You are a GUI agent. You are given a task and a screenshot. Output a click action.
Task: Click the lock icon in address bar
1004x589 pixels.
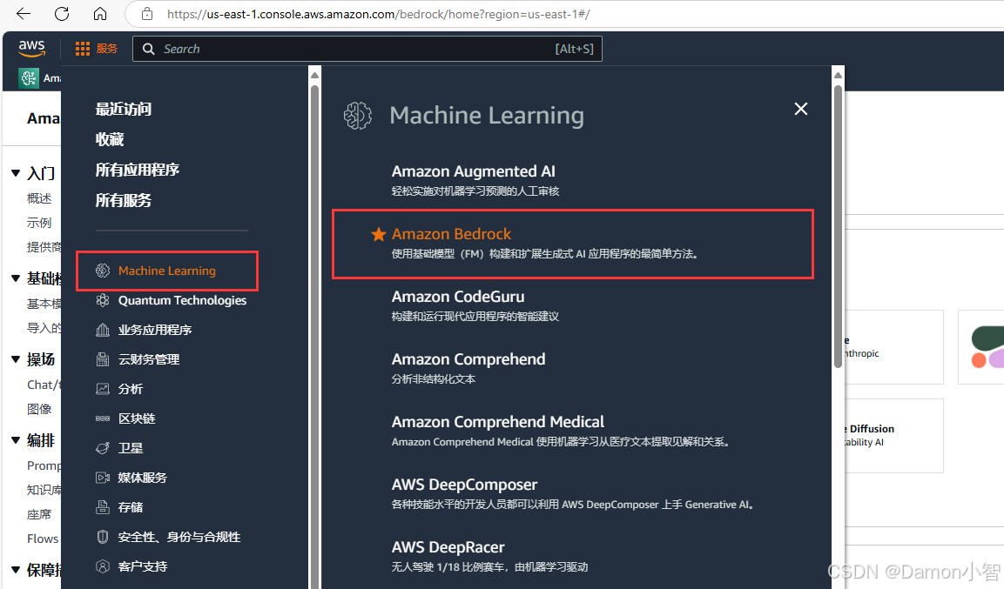(147, 13)
